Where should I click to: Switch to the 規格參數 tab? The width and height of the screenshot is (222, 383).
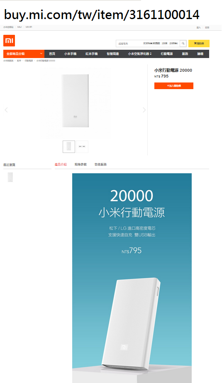[x=81, y=165]
